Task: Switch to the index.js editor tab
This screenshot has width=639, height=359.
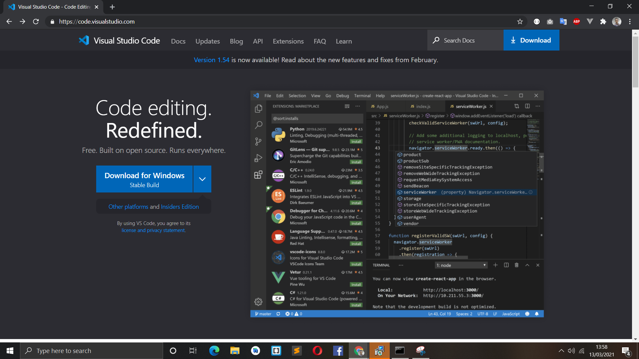Action: point(423,106)
